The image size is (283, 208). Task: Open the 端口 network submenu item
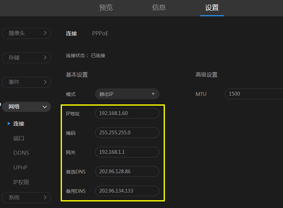coord(18,139)
